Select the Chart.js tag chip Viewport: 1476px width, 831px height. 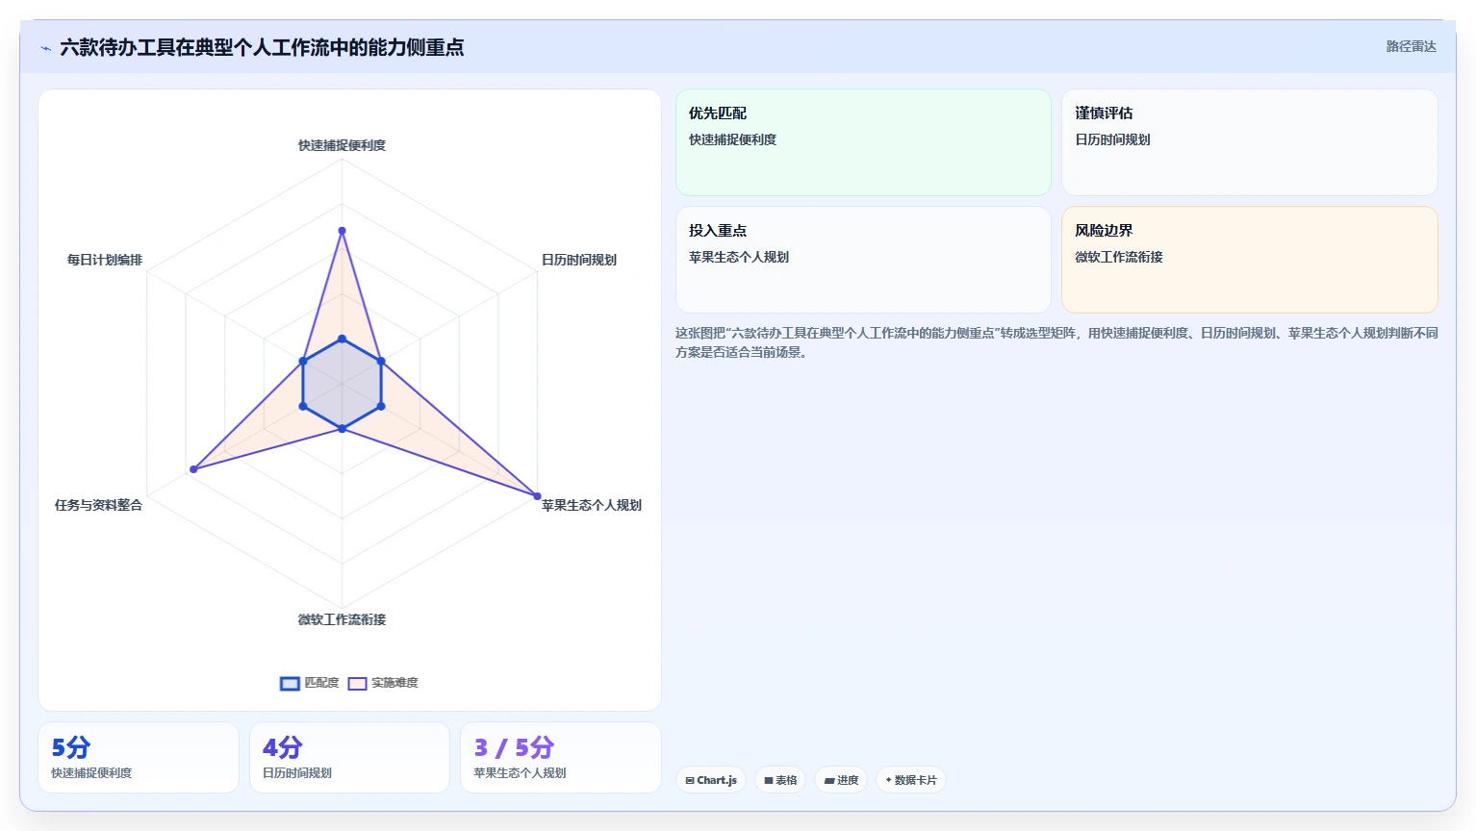[711, 780]
